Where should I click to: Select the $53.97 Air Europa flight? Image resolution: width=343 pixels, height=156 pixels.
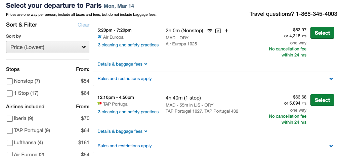(x=322, y=33)
